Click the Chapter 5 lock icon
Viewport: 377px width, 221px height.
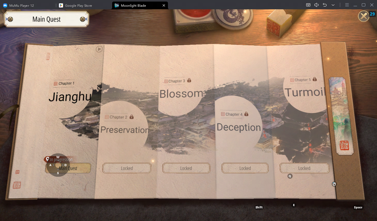(315, 79)
